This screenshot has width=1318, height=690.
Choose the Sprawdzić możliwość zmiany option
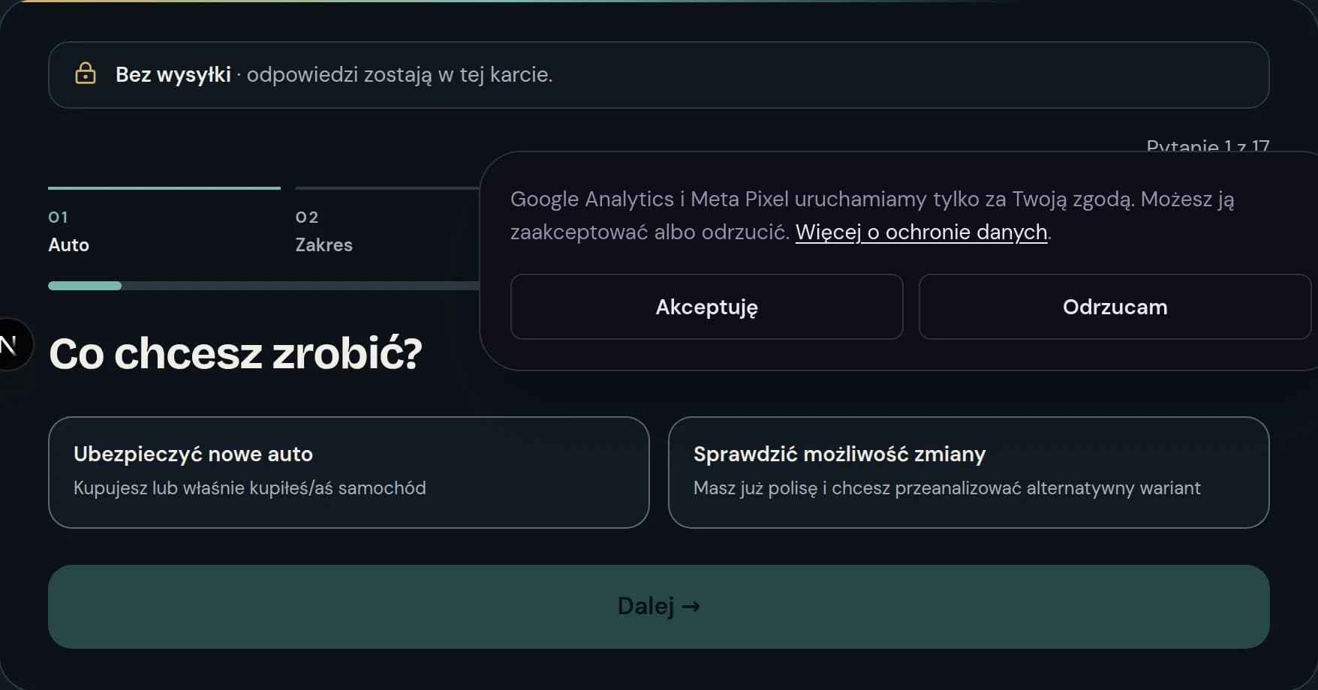968,472
